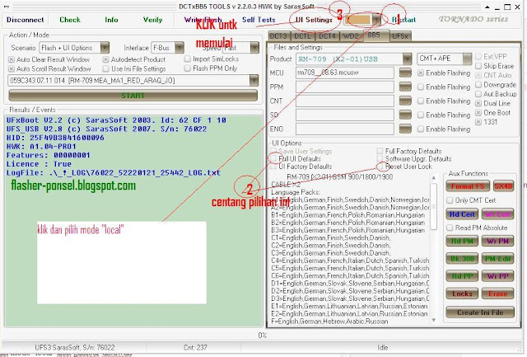Click the Check menu button
The height and width of the screenshot is (357, 527).
tap(70, 20)
